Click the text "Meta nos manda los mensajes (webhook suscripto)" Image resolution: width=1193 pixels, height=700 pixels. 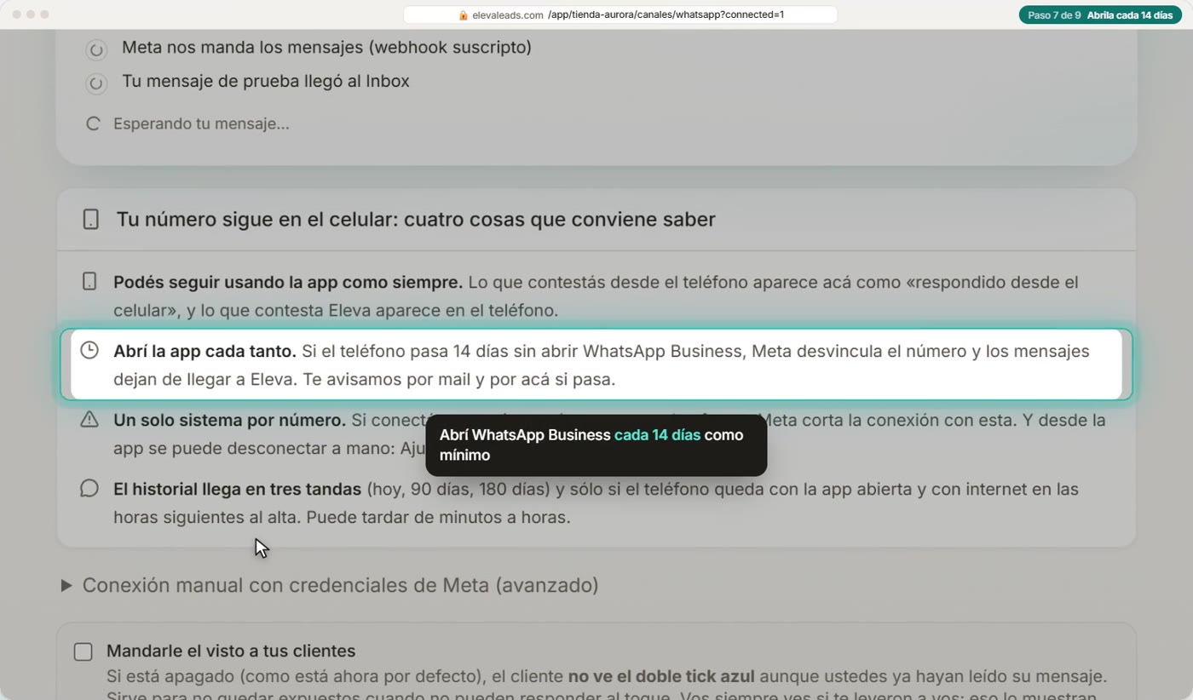326,48
